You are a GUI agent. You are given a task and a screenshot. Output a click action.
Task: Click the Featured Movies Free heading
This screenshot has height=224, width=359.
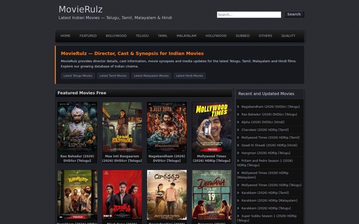click(x=82, y=93)
